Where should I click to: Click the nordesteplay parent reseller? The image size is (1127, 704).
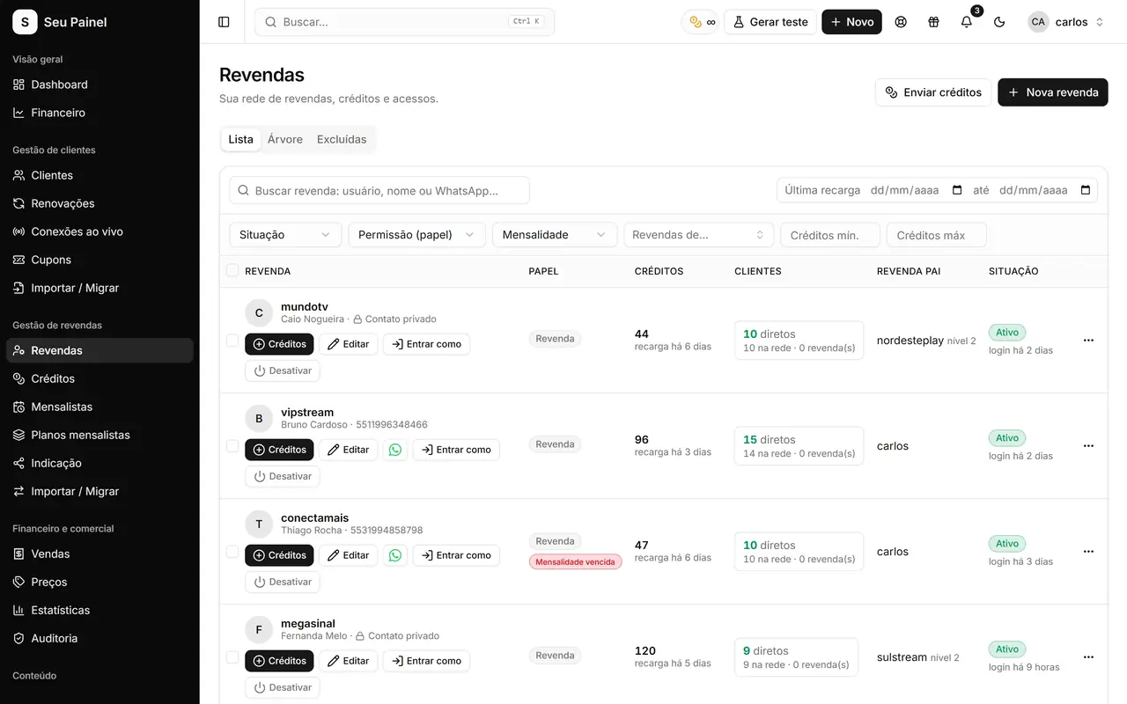point(910,341)
